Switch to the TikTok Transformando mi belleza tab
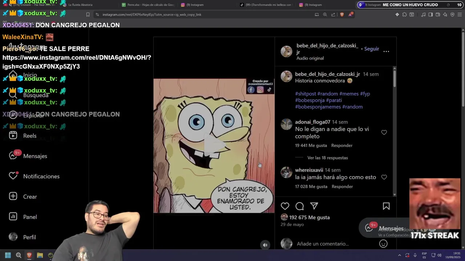The height and width of the screenshot is (261, 465). point(266,5)
